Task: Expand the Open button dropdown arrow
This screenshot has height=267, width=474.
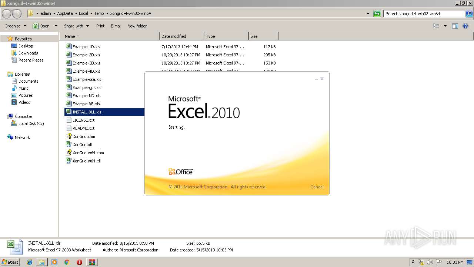Action: click(x=56, y=26)
